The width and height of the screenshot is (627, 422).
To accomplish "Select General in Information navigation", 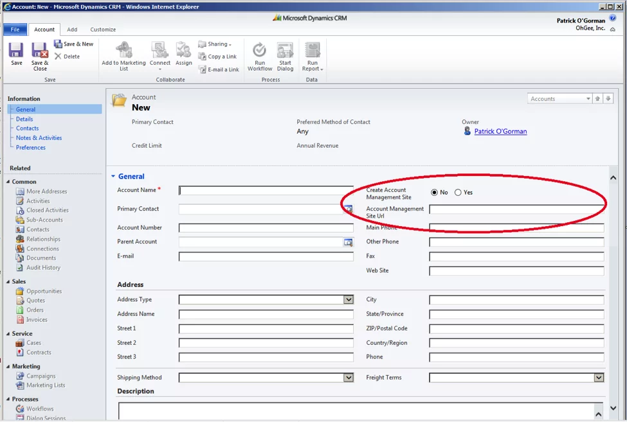I will 55,109.
